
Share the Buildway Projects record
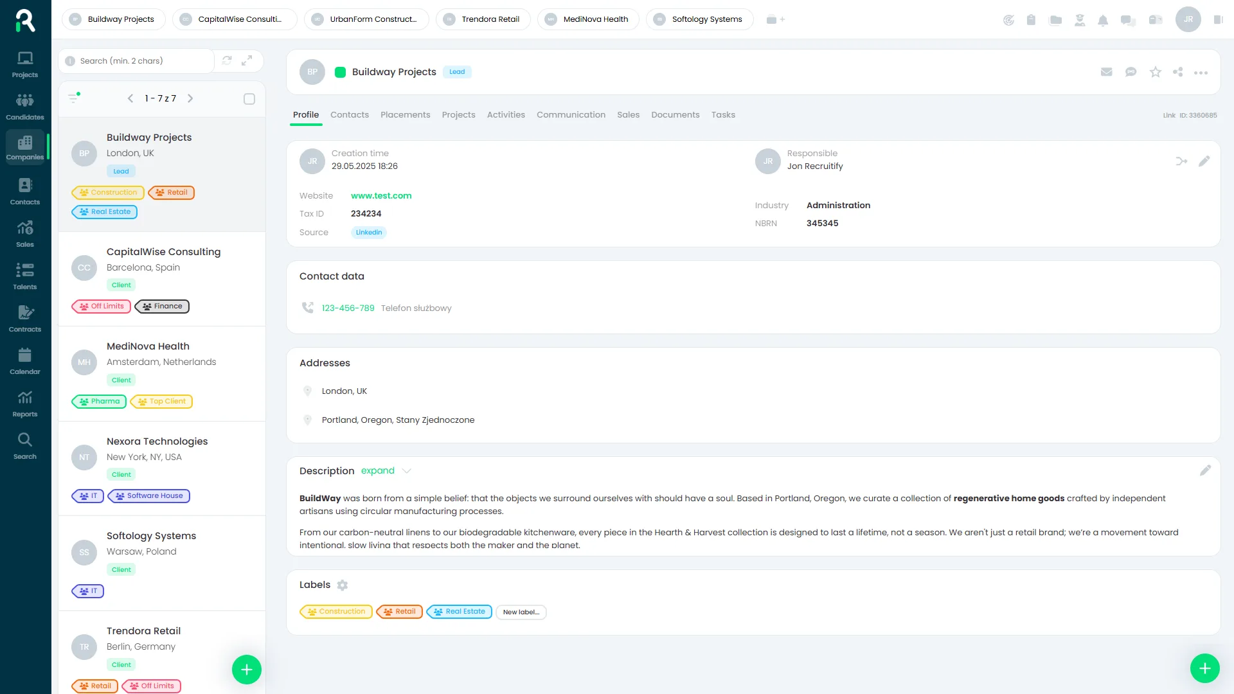pyautogui.click(x=1178, y=72)
